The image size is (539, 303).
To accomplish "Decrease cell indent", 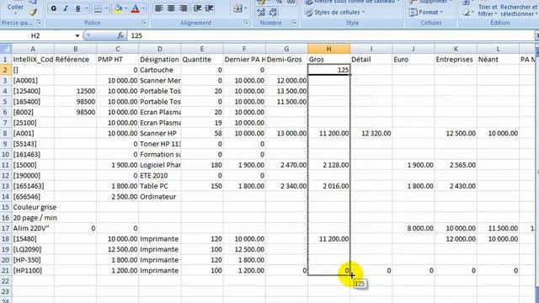I will point(197,8).
